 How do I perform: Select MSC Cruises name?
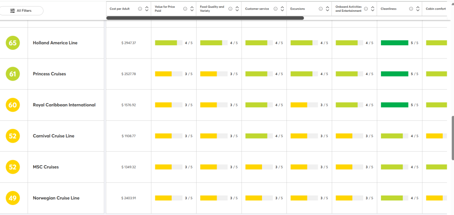(x=46, y=167)
